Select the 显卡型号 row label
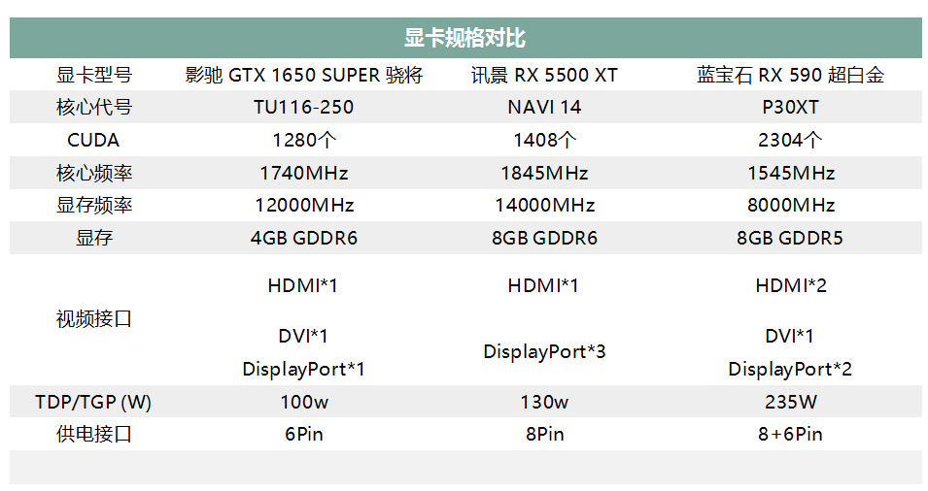 (x=93, y=75)
